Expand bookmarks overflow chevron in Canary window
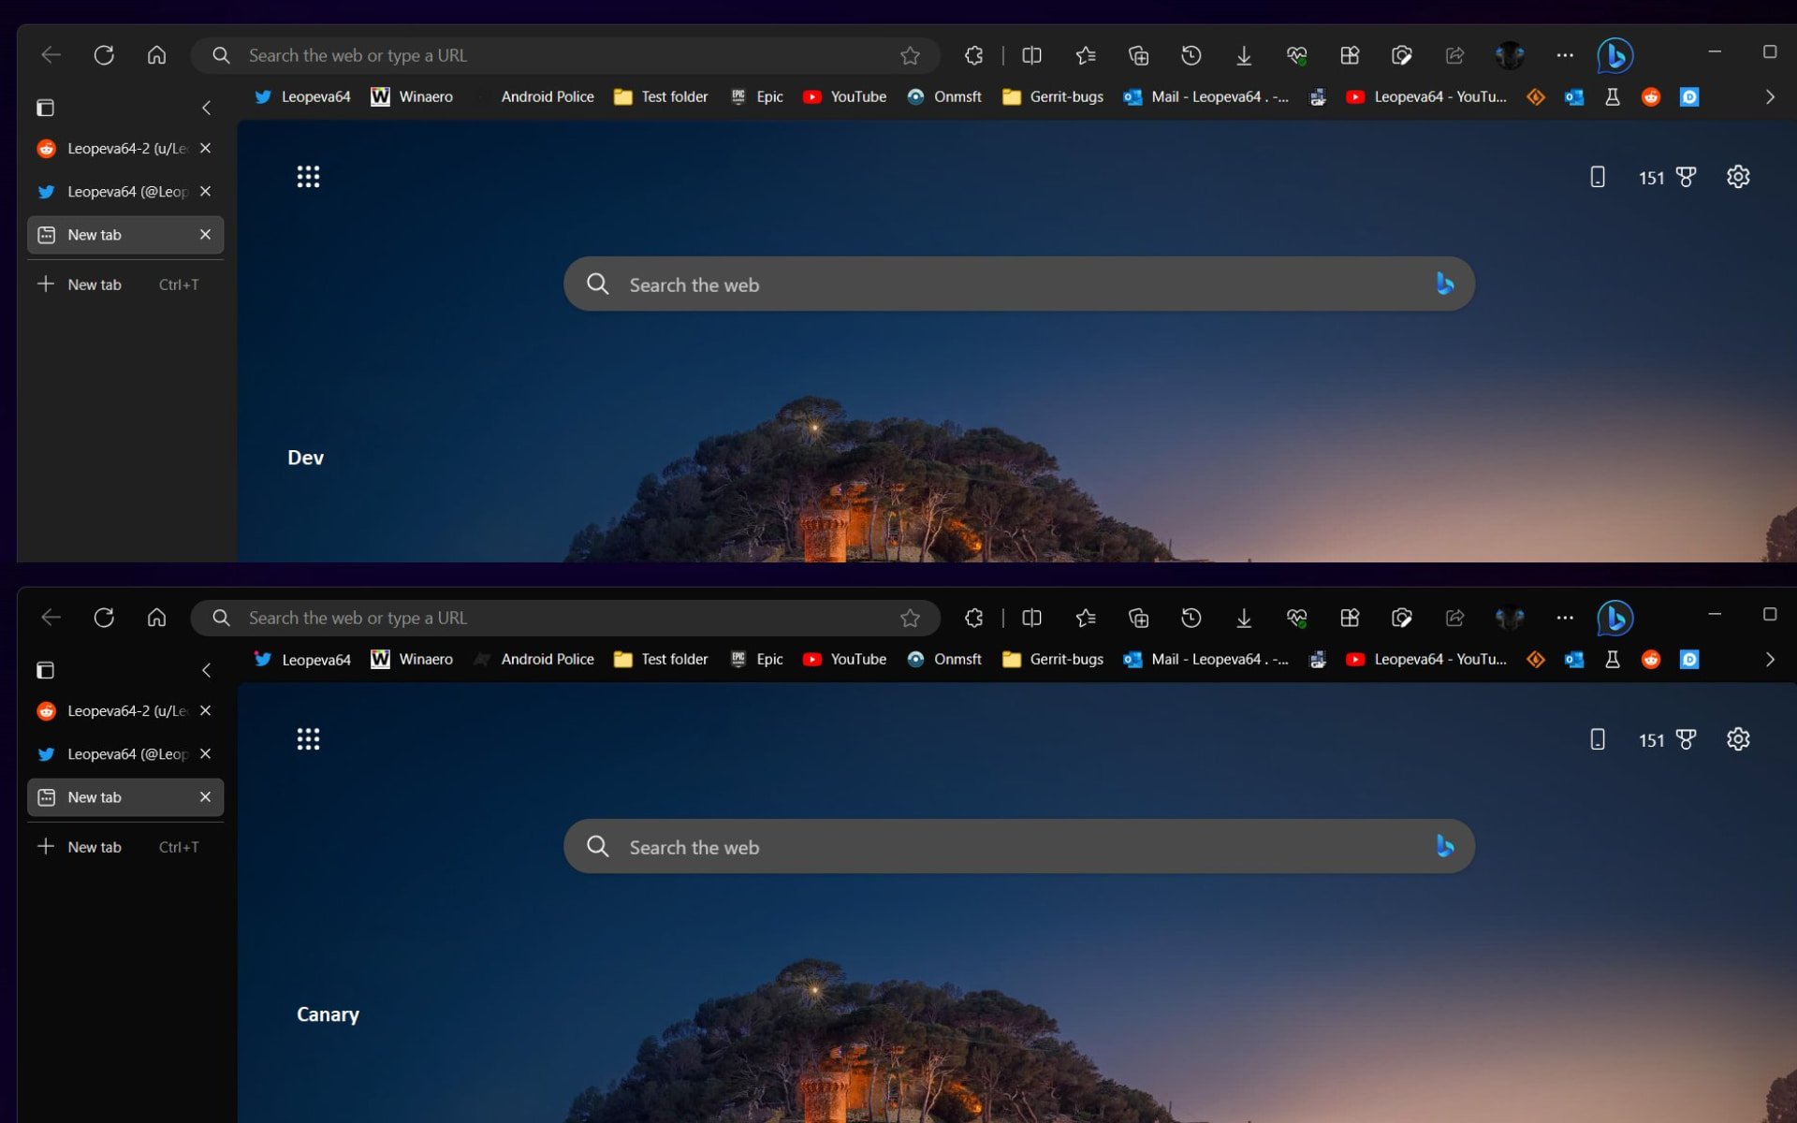Screen dimensions: 1797x1123 1769,659
